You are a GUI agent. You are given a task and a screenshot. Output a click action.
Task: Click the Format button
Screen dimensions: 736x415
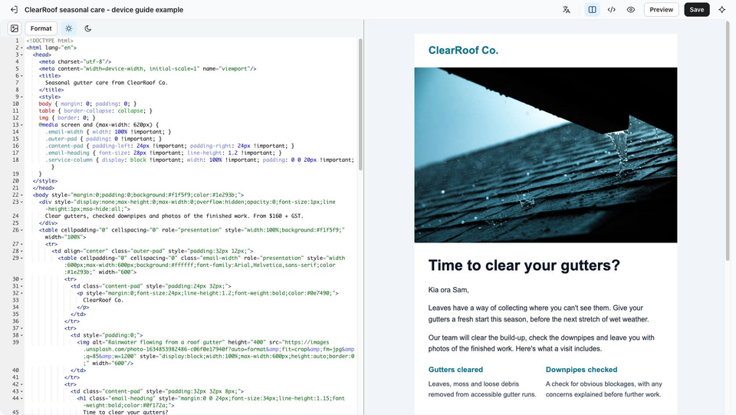(x=41, y=28)
